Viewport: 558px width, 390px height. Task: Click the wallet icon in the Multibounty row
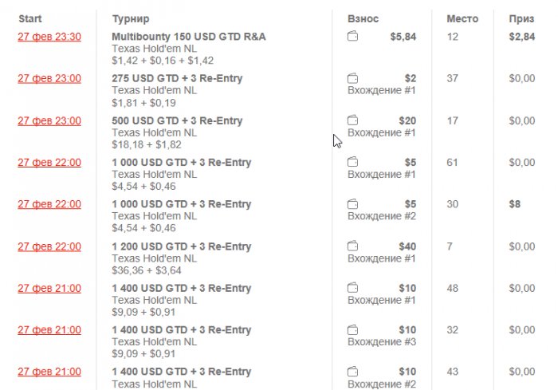pyautogui.click(x=353, y=37)
